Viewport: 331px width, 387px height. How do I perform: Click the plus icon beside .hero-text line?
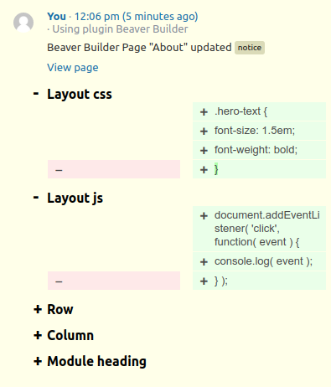(204, 112)
